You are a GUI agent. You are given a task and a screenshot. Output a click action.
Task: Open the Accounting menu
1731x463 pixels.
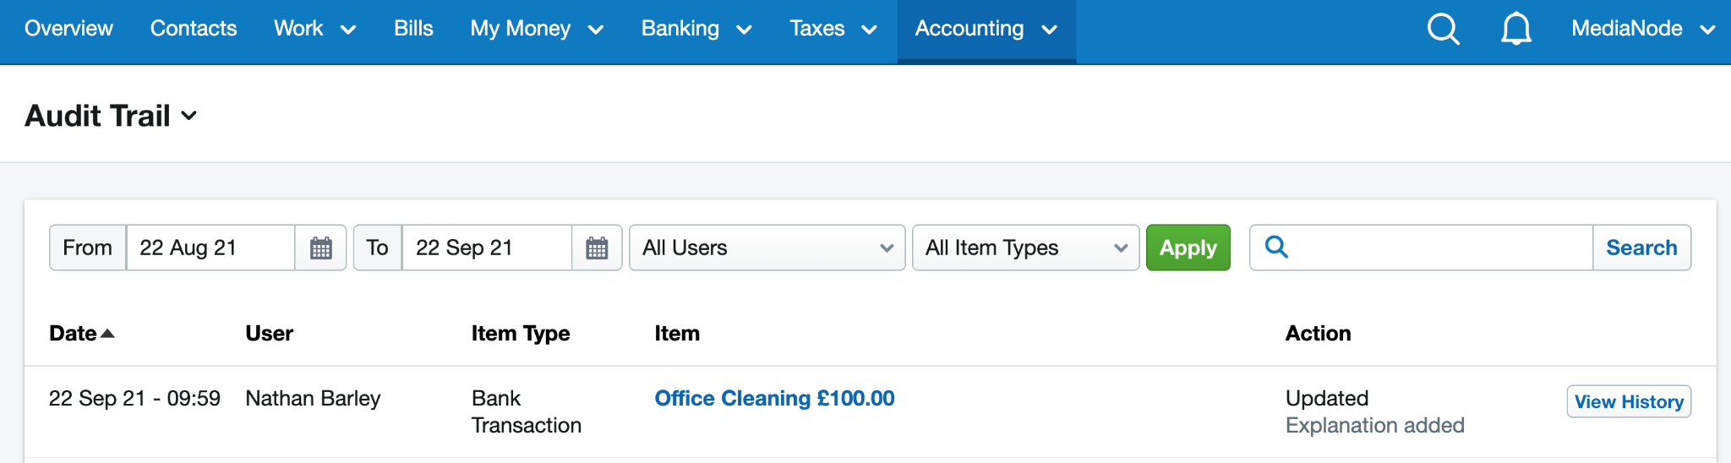coord(986,29)
